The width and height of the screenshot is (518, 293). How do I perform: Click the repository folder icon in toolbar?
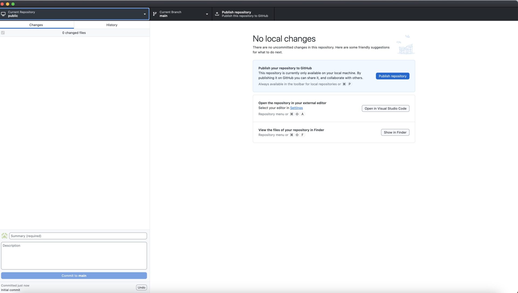[x=4, y=14]
